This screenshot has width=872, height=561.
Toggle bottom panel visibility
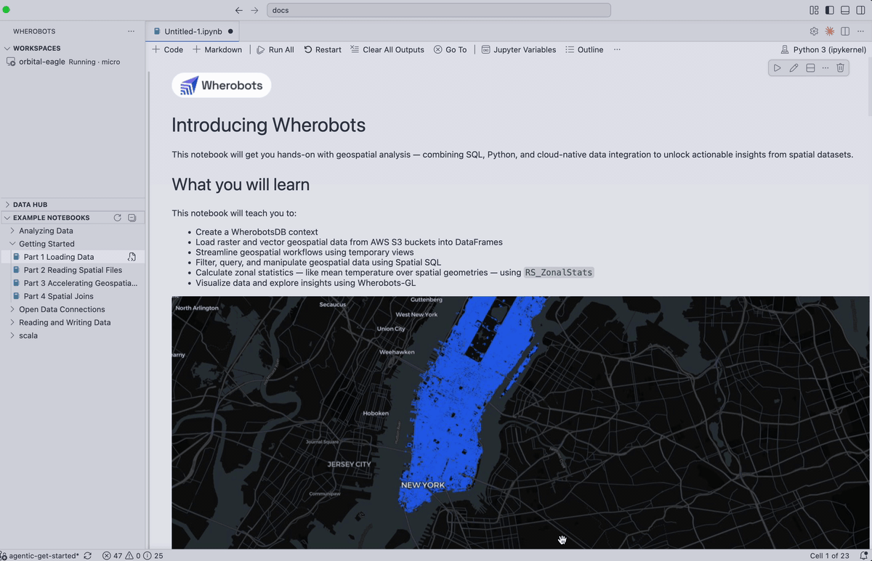pos(845,10)
